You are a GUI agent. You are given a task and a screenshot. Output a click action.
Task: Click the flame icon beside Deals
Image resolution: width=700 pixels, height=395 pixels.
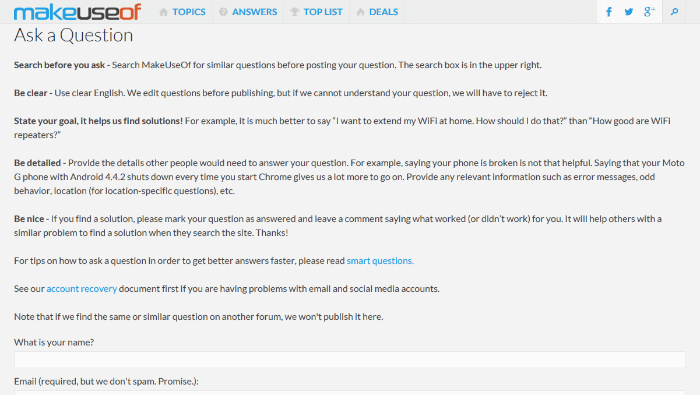(360, 12)
